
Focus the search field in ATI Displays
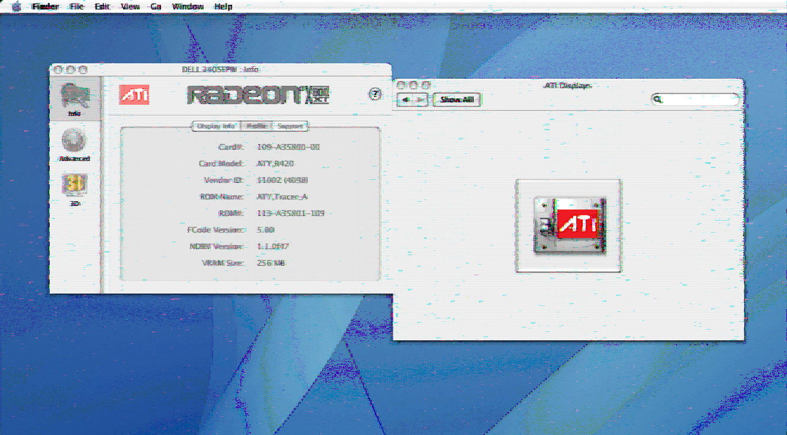[x=695, y=100]
